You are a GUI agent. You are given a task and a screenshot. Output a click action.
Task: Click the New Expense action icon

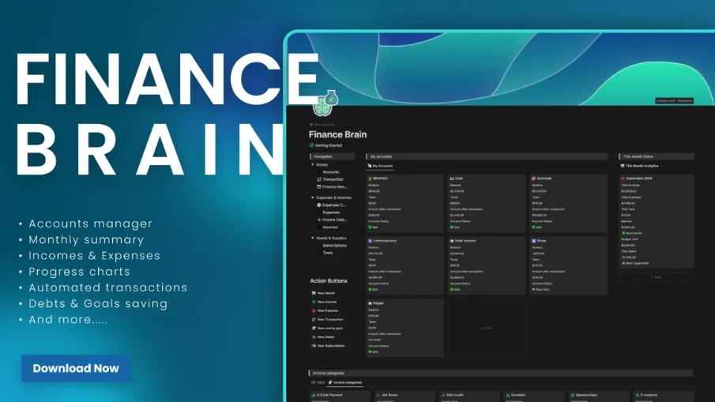click(x=313, y=310)
